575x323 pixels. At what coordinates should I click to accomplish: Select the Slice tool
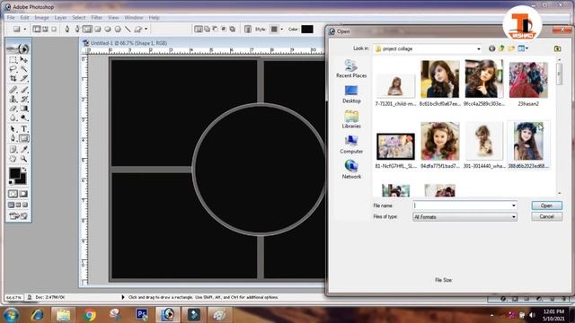tap(24, 78)
